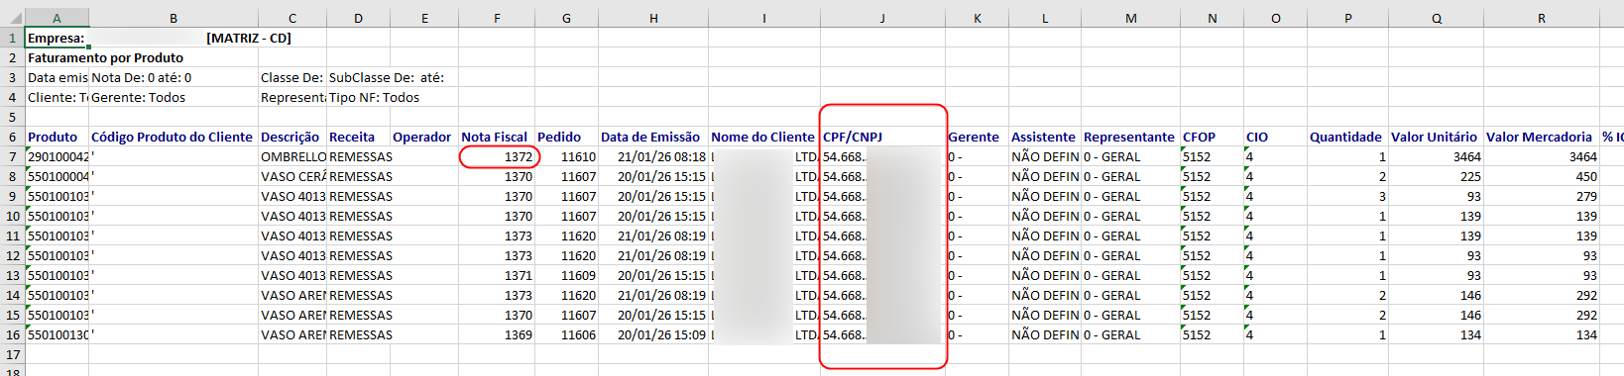Viewport: 1624px width, 376px height.
Task: Click the 'Operador' header cell
Action: (424, 137)
